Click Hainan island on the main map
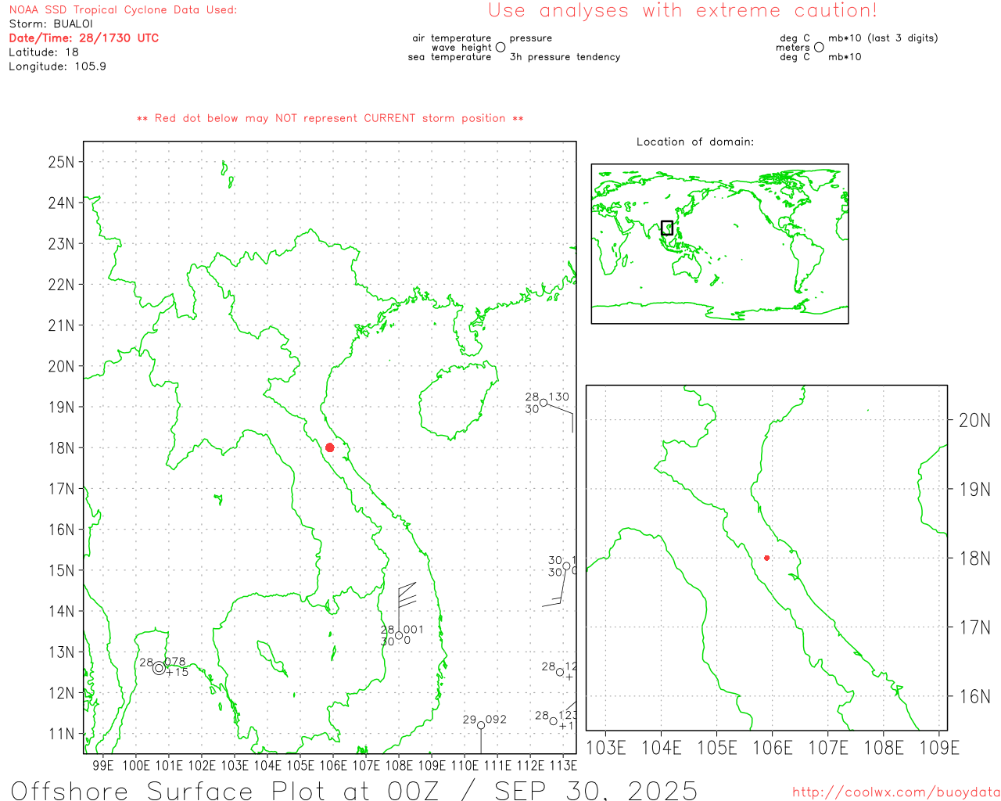 pyautogui.click(x=457, y=399)
